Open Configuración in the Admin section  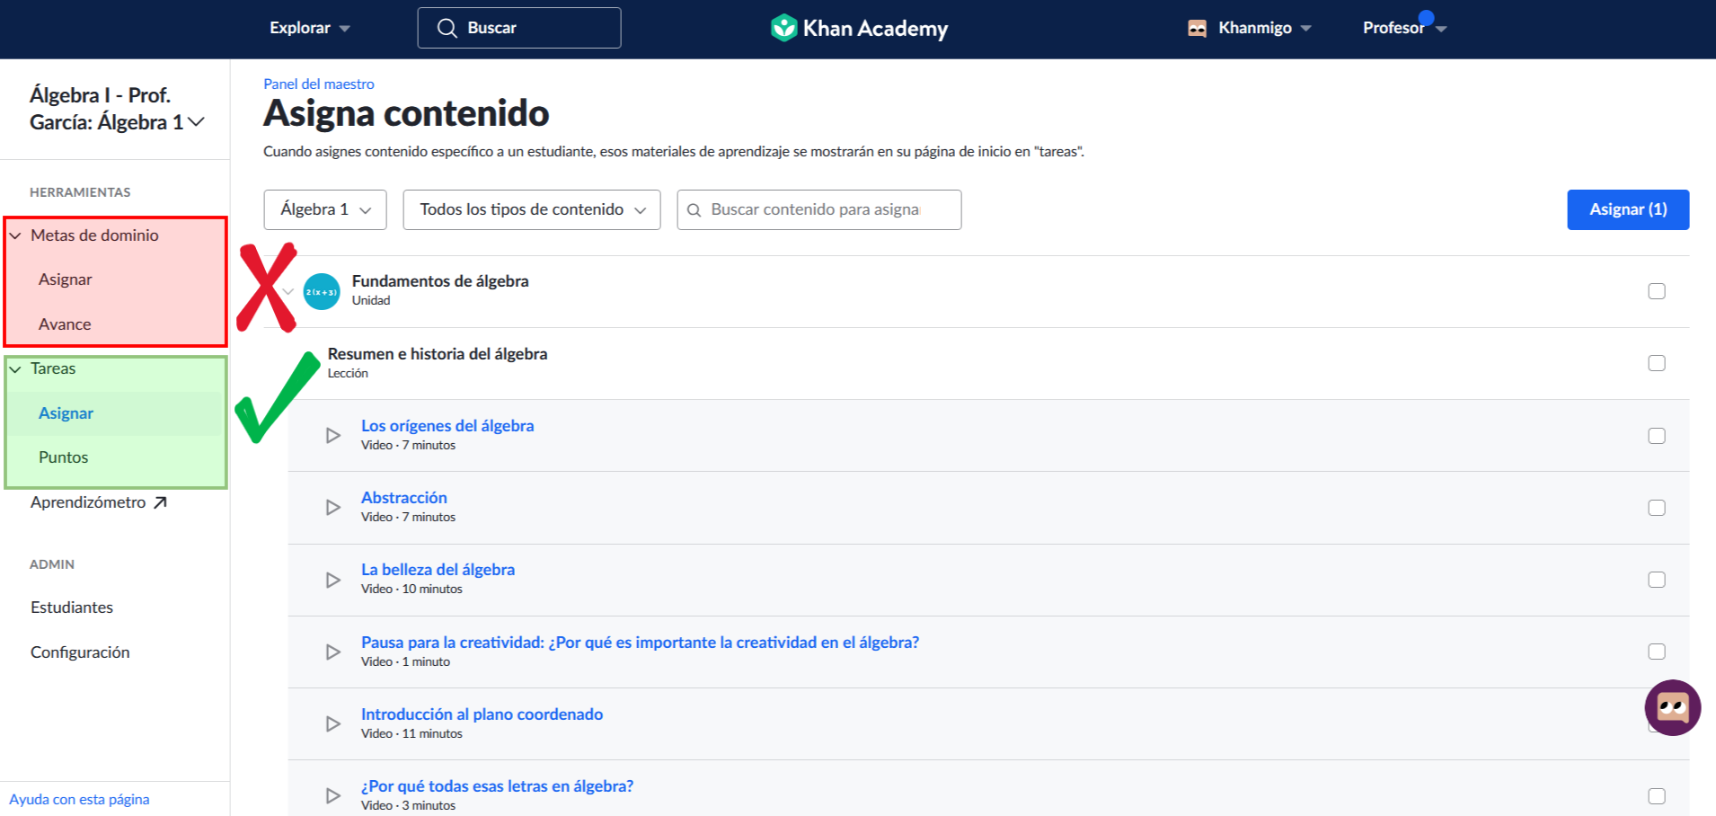coord(80,652)
